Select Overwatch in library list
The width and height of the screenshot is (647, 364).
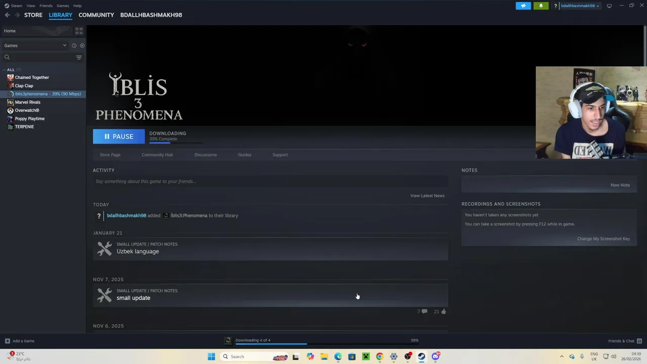(x=27, y=110)
